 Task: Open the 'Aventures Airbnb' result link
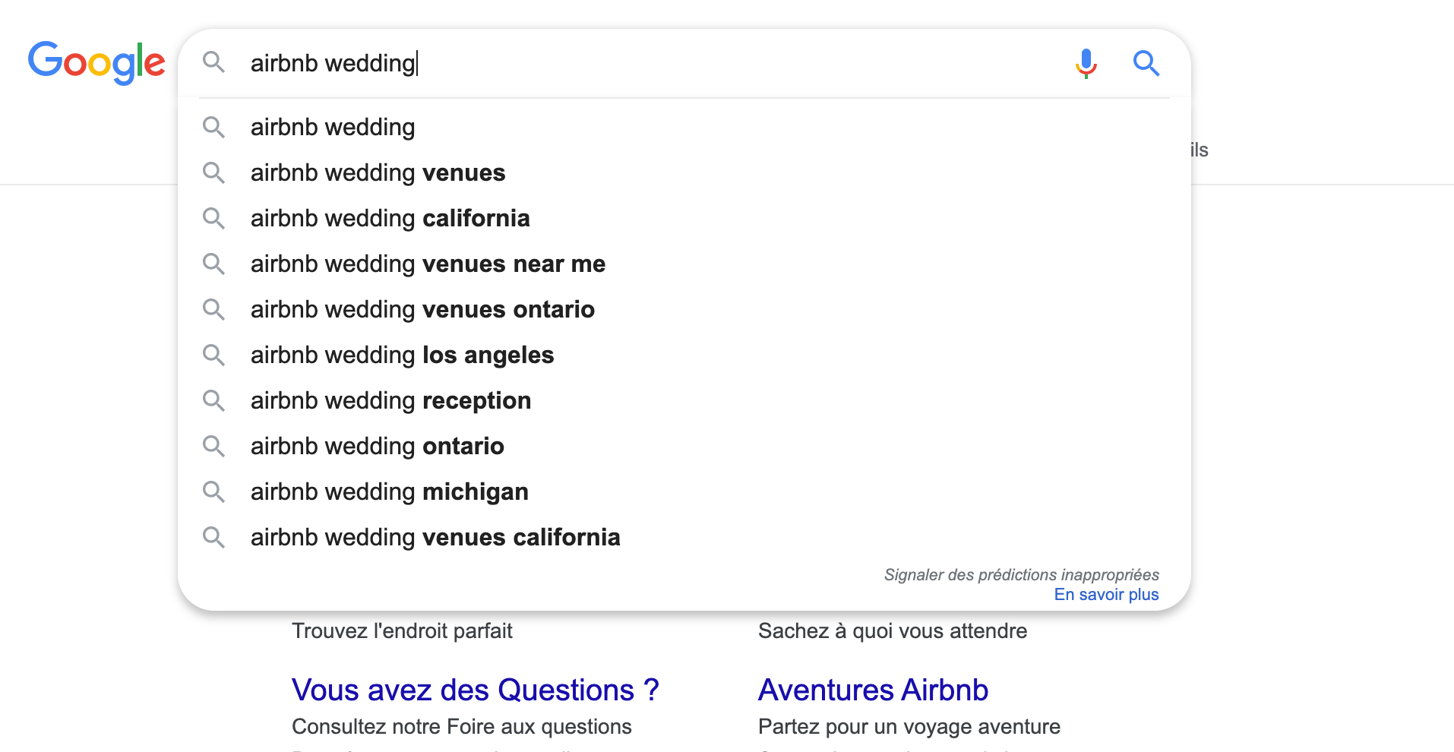point(873,690)
